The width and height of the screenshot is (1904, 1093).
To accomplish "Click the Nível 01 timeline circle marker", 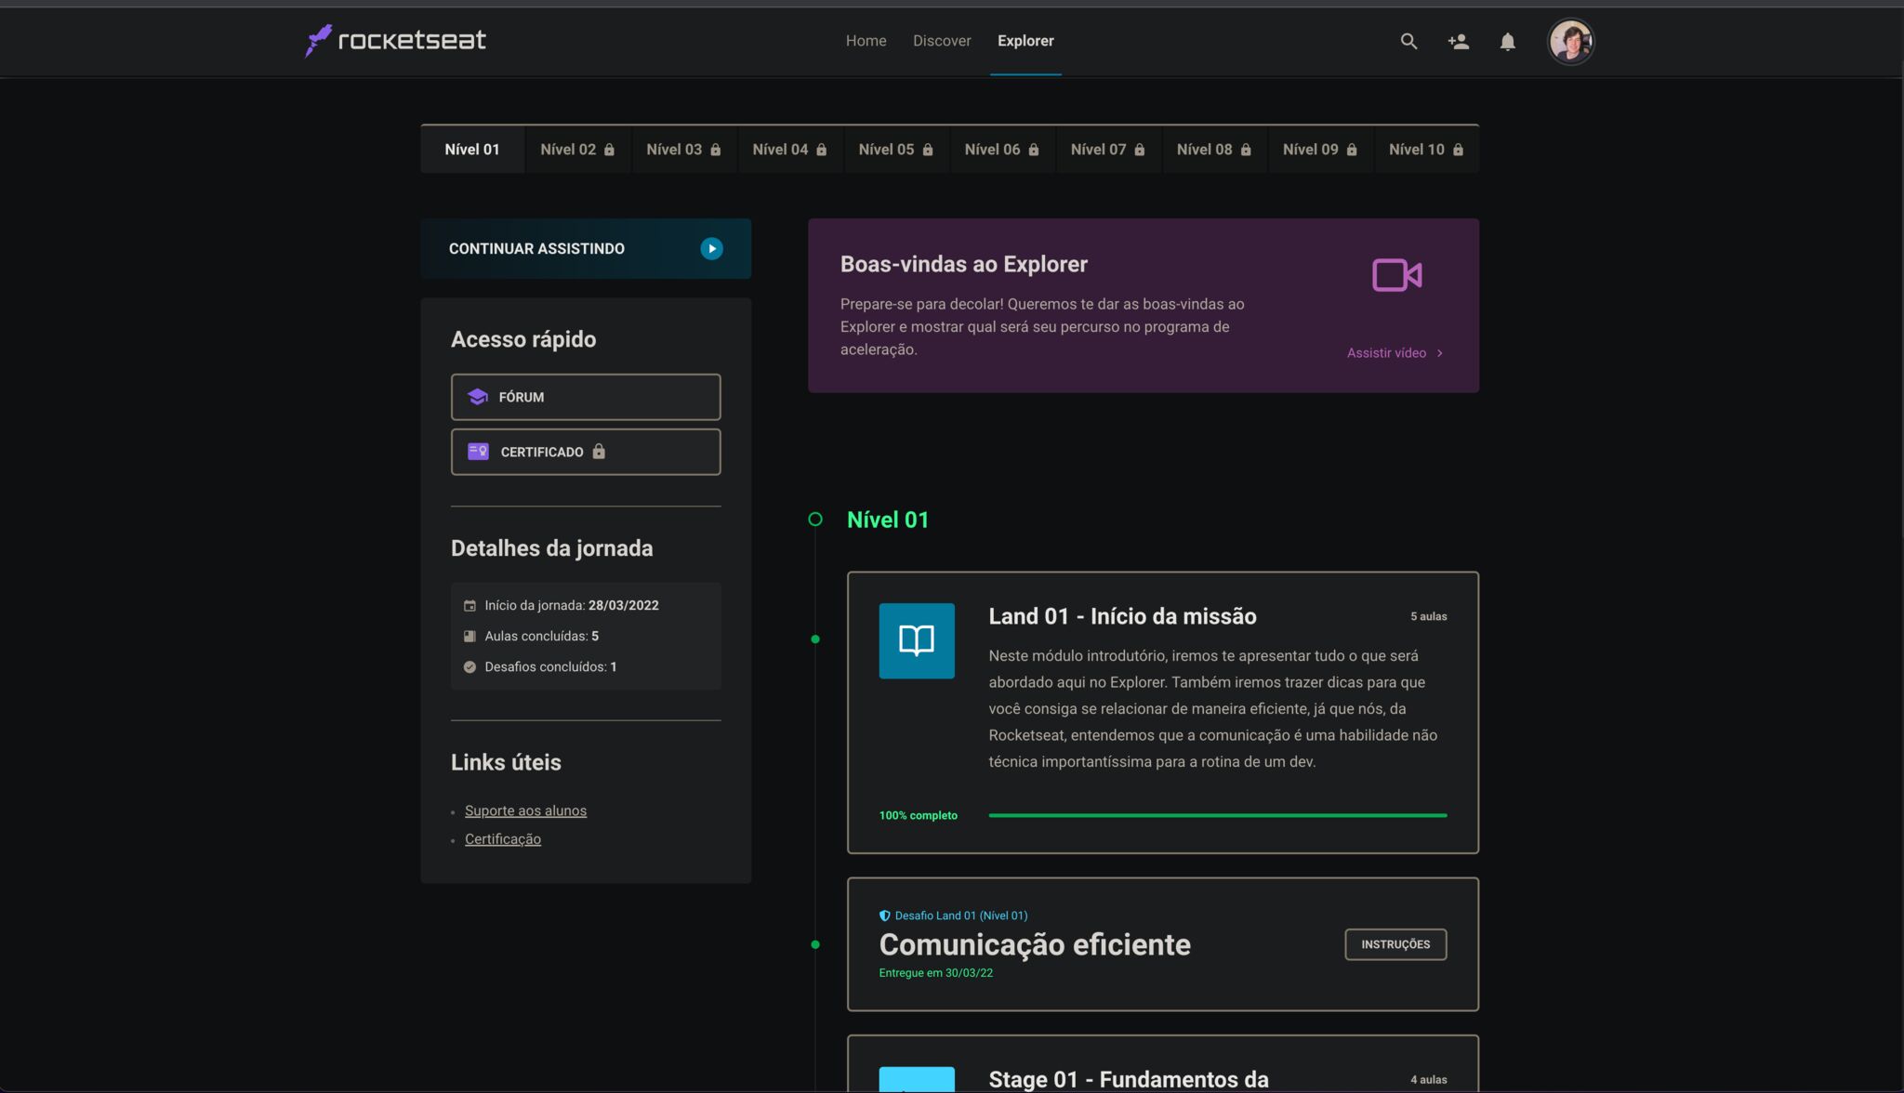I will pyautogui.click(x=815, y=520).
